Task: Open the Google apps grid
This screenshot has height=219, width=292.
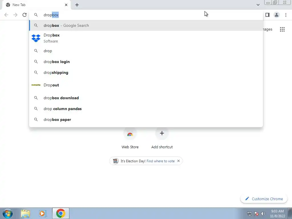Action: (x=282, y=29)
